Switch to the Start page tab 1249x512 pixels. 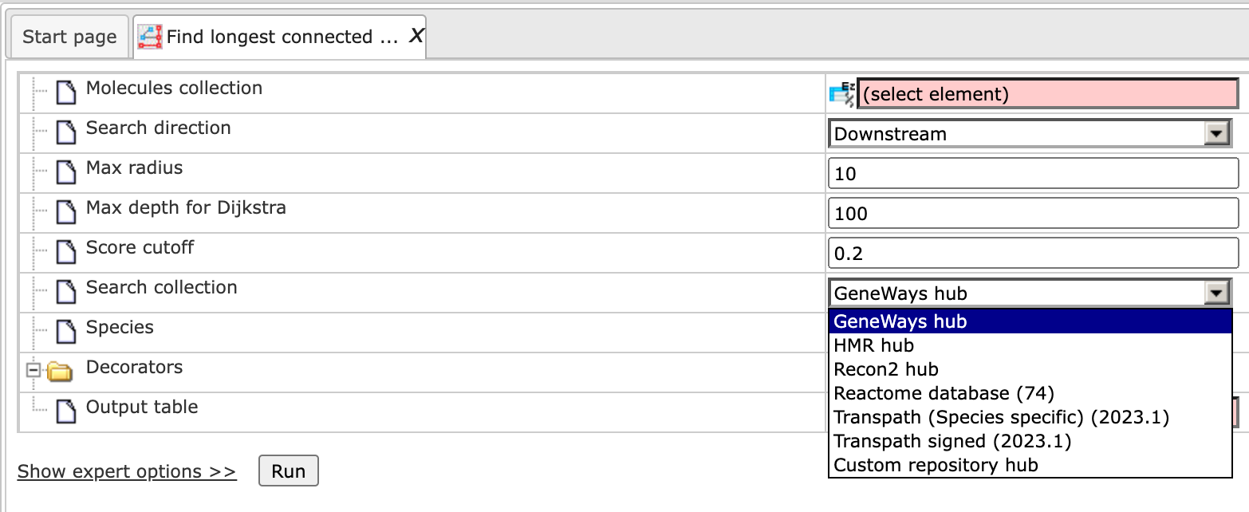coord(69,37)
